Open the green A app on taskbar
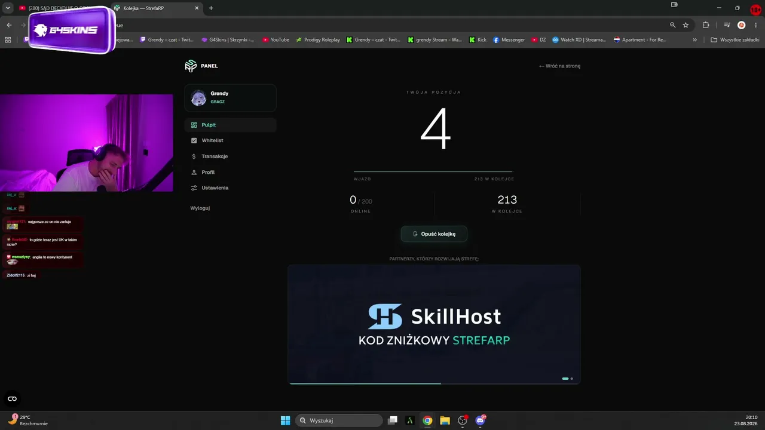This screenshot has height=430, width=765. [x=409, y=420]
